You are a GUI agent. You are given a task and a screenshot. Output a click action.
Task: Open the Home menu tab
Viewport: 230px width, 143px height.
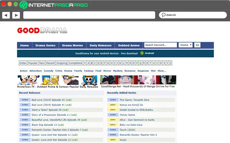[24, 45]
